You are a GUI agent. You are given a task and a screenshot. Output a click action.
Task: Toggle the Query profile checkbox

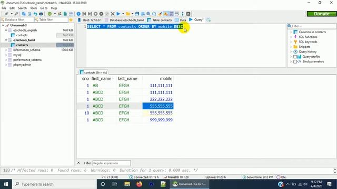295,57
